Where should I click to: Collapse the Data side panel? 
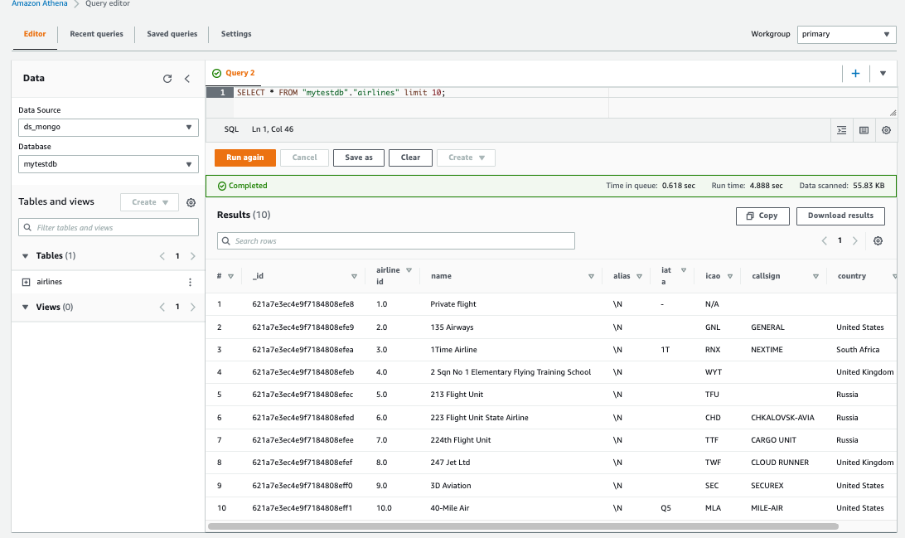coord(187,79)
